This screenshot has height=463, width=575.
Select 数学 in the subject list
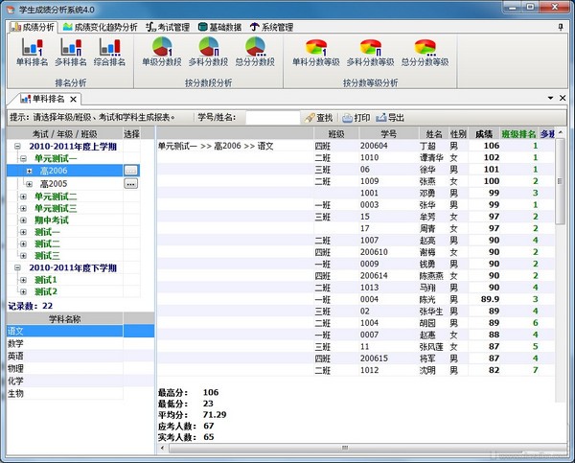[16, 343]
